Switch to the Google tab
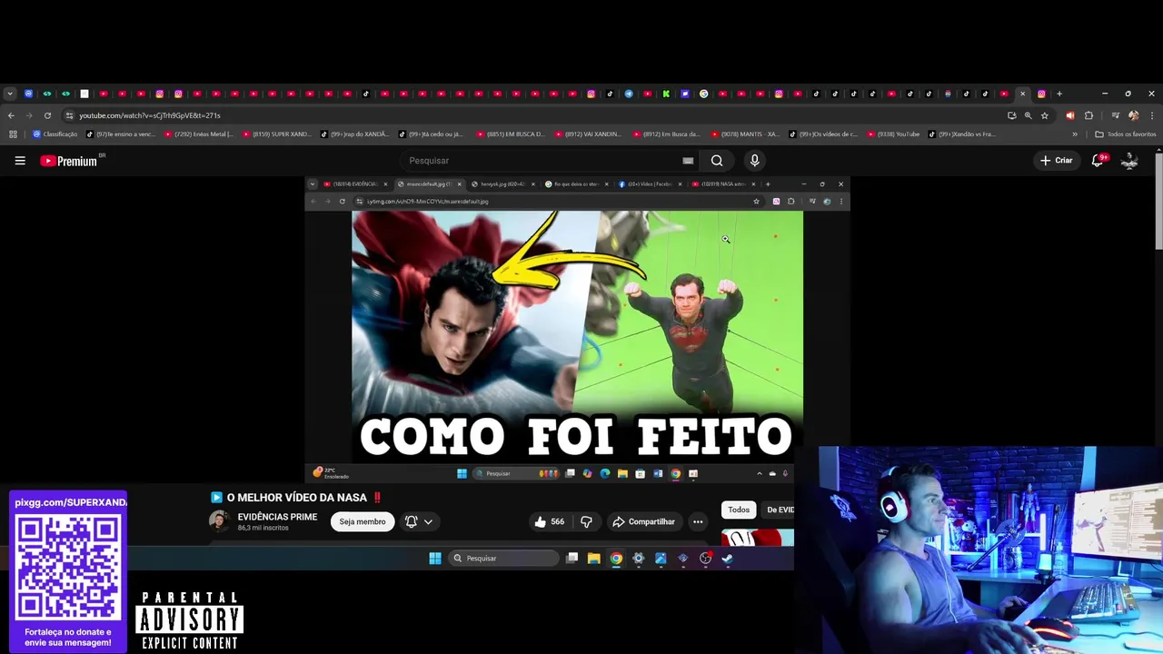1163x654 pixels. coord(703,94)
